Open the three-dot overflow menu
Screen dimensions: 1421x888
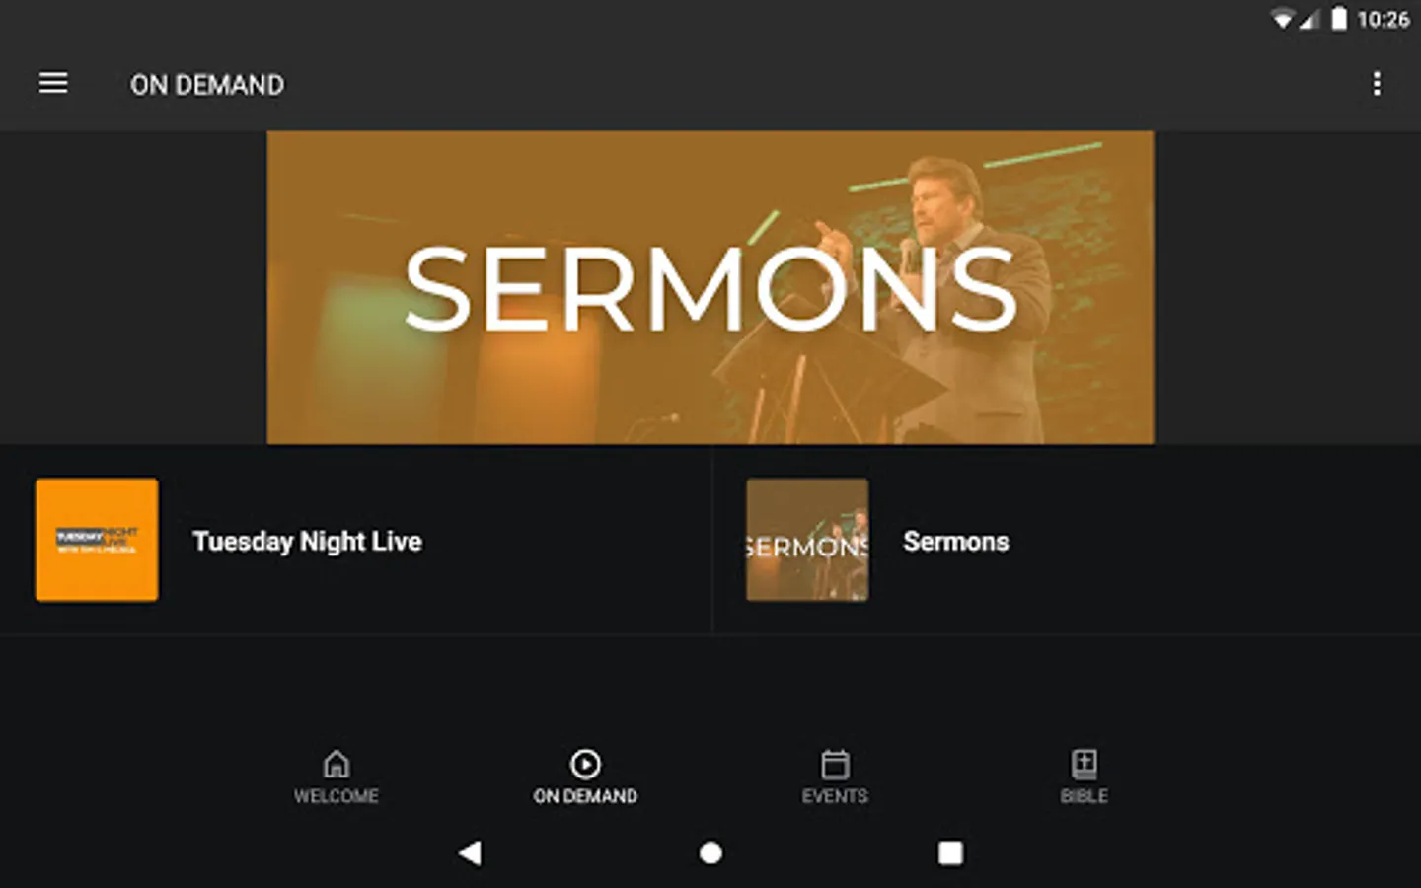coord(1377,84)
